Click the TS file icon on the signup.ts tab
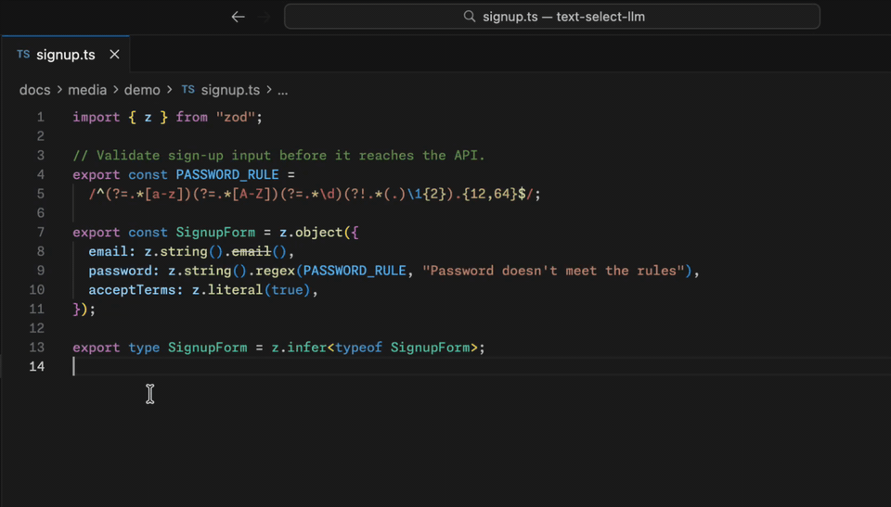This screenshot has width=891, height=507. 22,54
